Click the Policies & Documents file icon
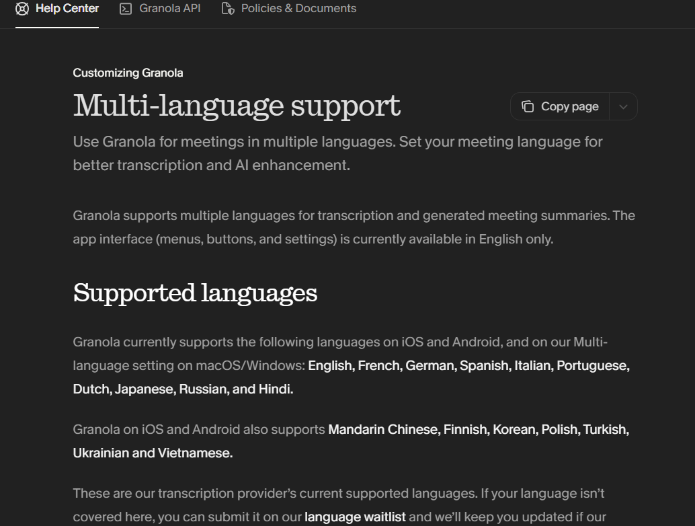 (x=228, y=9)
